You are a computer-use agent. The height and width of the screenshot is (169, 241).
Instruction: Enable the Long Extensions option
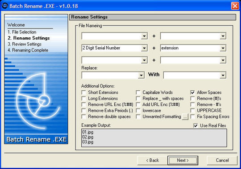tap(84, 98)
